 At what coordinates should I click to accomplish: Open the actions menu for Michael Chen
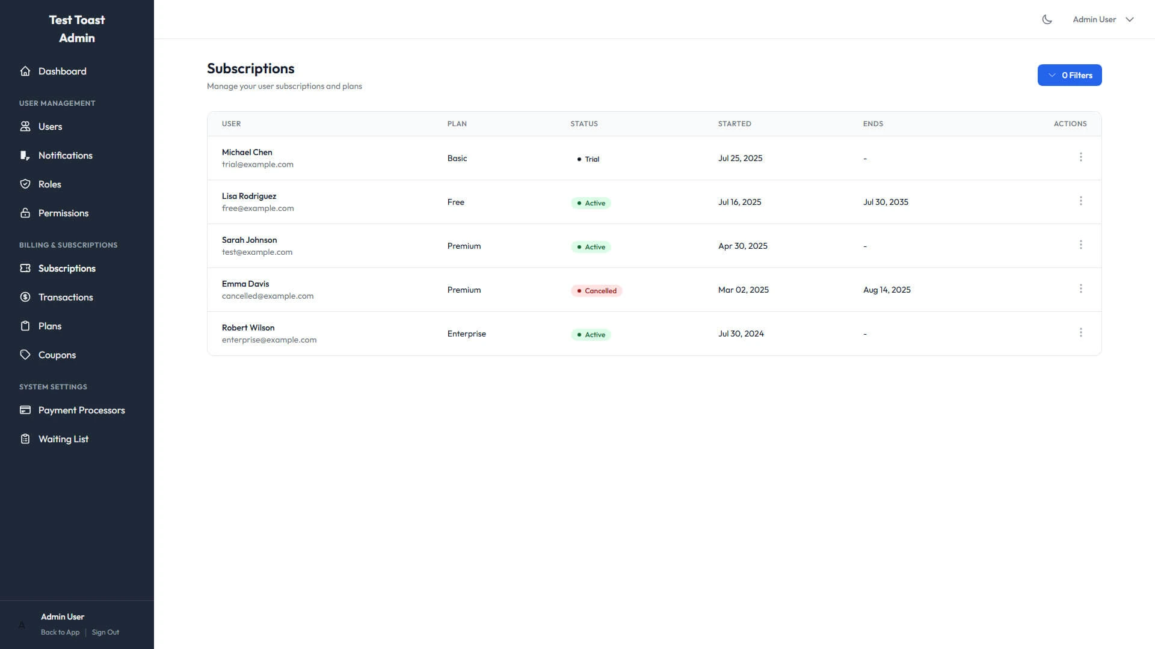coord(1081,157)
